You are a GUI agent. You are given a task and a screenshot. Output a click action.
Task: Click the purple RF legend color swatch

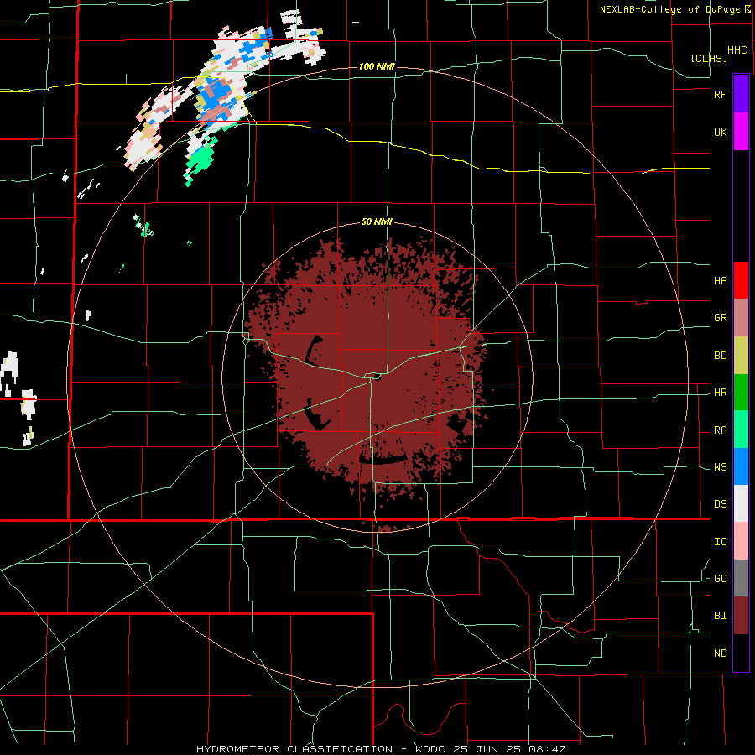pos(741,94)
